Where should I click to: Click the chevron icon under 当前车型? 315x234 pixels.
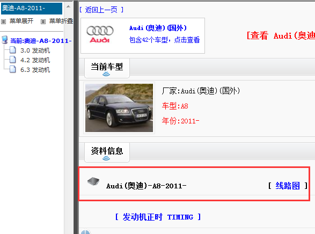click(x=106, y=74)
